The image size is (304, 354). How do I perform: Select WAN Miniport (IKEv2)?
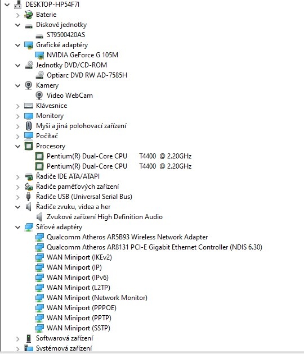[x=79, y=257]
